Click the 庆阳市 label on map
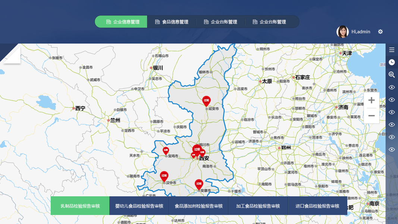The height and width of the screenshot is (224, 398). tap(182, 127)
